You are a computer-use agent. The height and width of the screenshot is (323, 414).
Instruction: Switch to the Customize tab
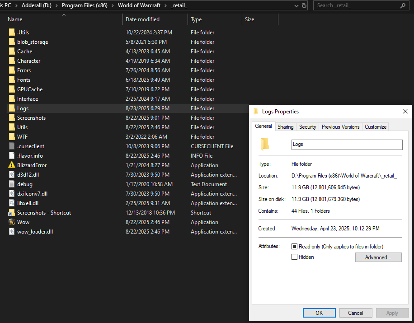tap(376, 127)
